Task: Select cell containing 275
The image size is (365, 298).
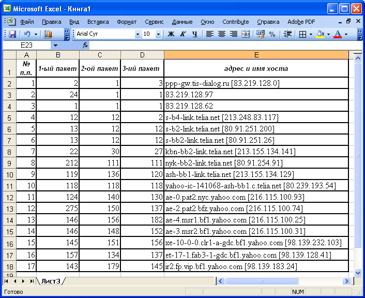Action: point(58,208)
